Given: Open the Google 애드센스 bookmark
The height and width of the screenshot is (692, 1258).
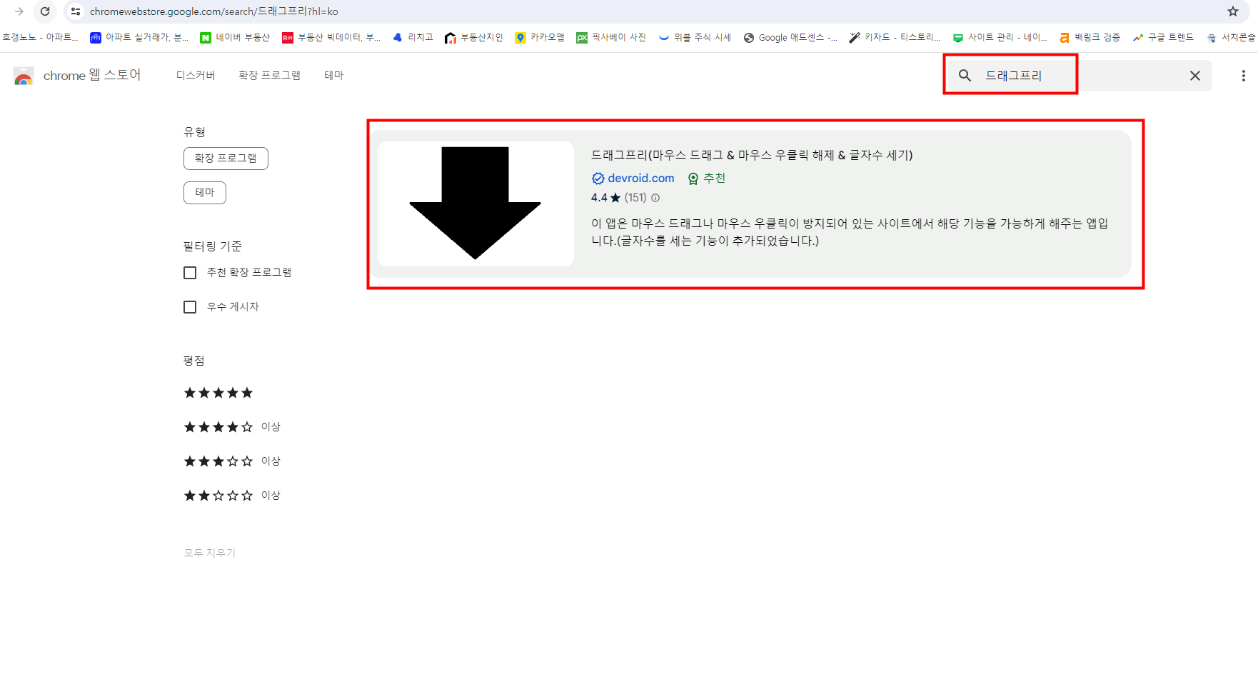Looking at the screenshot, I should [790, 37].
